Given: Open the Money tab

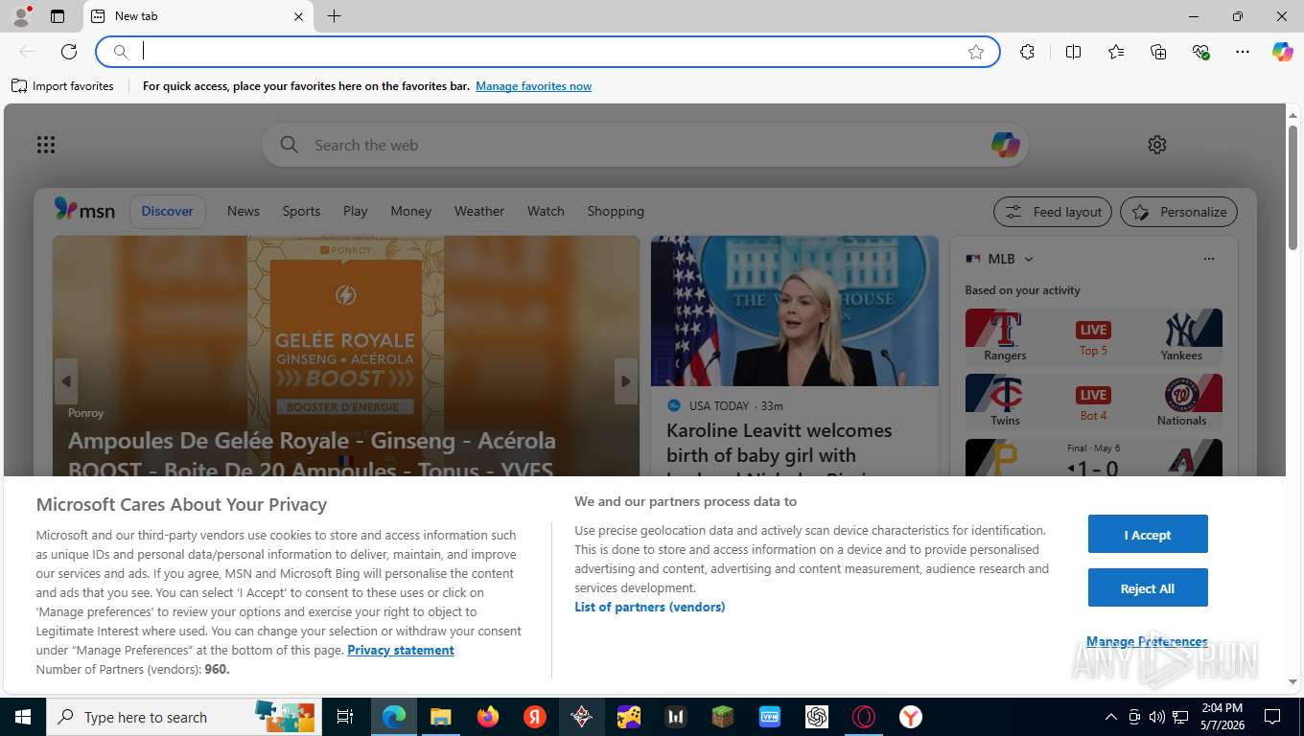Looking at the screenshot, I should pyautogui.click(x=410, y=211).
